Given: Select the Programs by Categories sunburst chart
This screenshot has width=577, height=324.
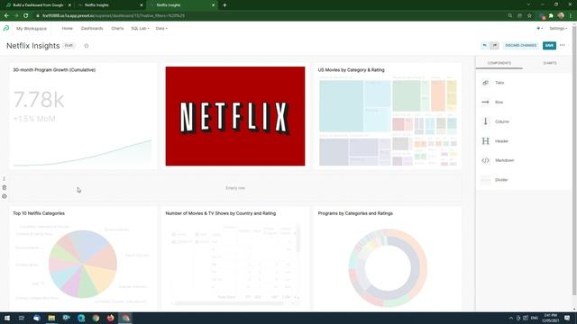Looking at the screenshot, I should [388, 268].
